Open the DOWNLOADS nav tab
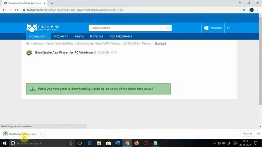This screenshot has height=147, width=262. [x=38, y=36]
